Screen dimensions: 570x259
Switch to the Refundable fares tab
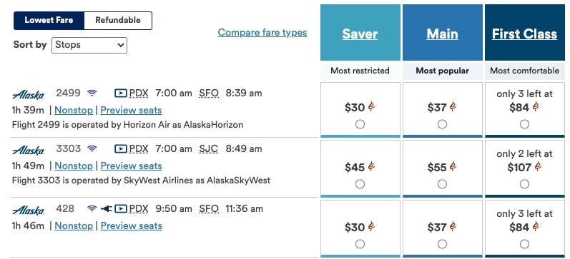pos(118,20)
